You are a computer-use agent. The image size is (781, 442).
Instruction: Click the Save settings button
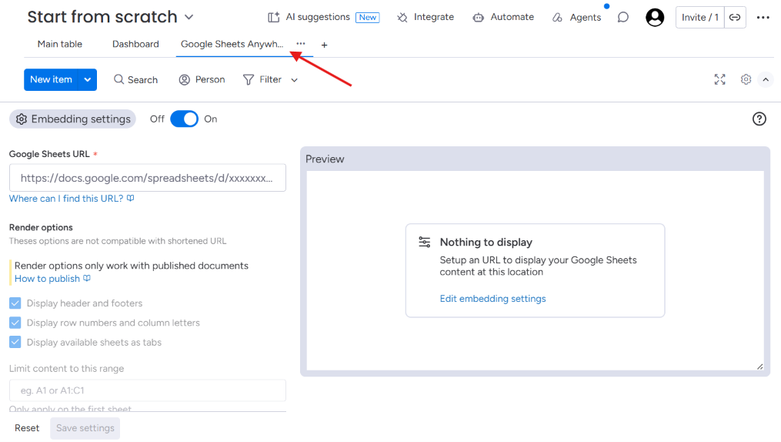point(85,428)
